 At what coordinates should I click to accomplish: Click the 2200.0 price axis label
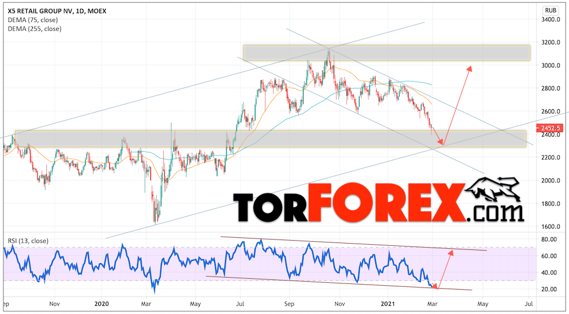[x=551, y=158]
